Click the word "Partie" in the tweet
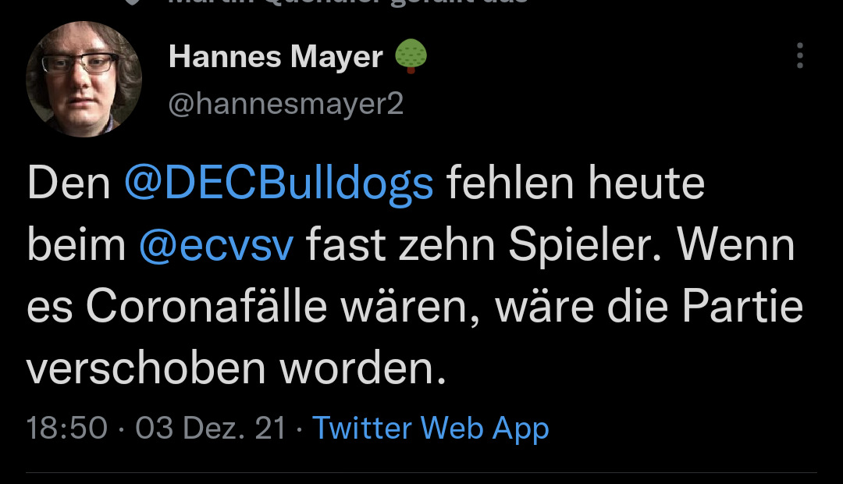The width and height of the screenshot is (843, 484). pos(742,308)
